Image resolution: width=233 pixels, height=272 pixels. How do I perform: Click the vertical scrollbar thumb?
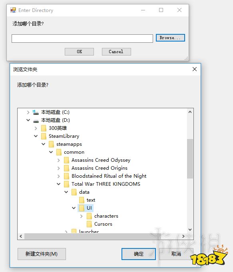190,159
